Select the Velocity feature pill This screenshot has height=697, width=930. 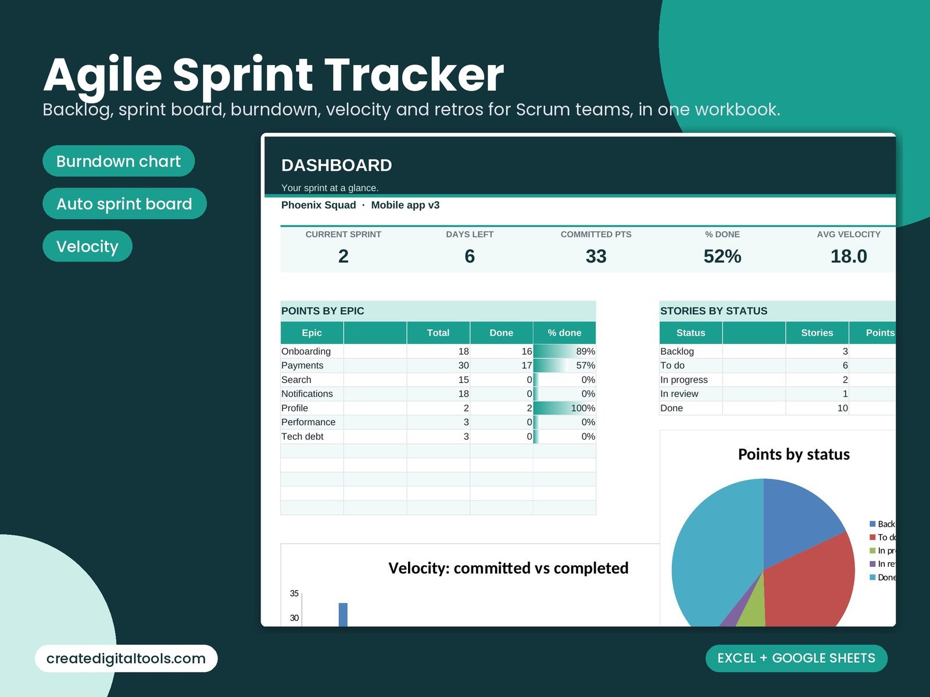[87, 246]
